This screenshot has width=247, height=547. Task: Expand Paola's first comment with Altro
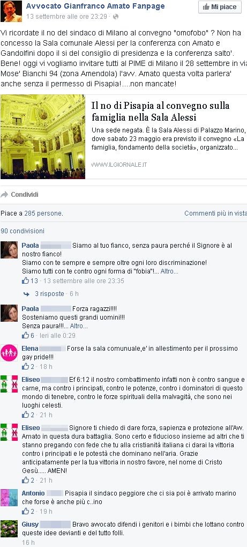[169, 271]
